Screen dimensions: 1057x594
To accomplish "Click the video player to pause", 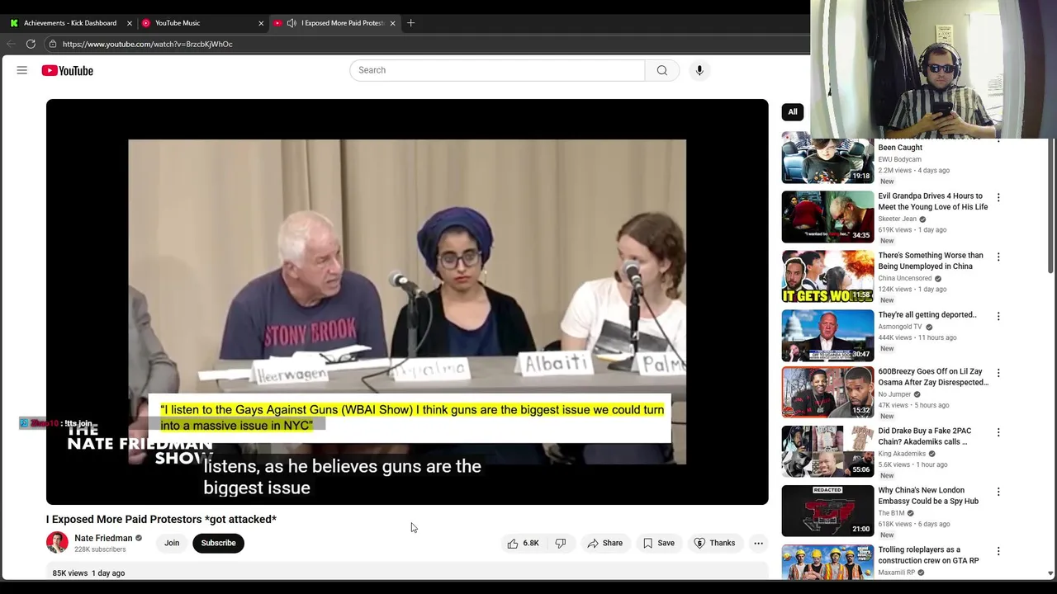I will (407, 302).
